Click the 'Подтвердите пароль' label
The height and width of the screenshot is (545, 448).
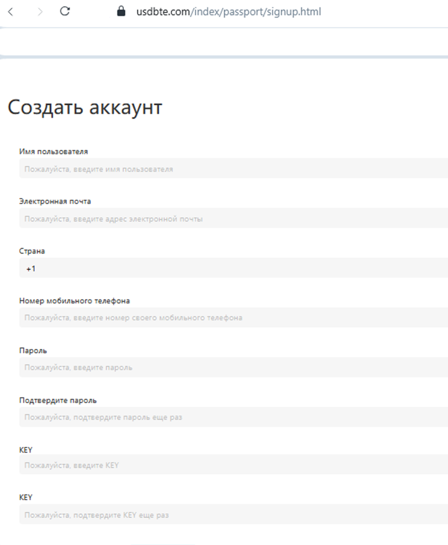coord(58,400)
